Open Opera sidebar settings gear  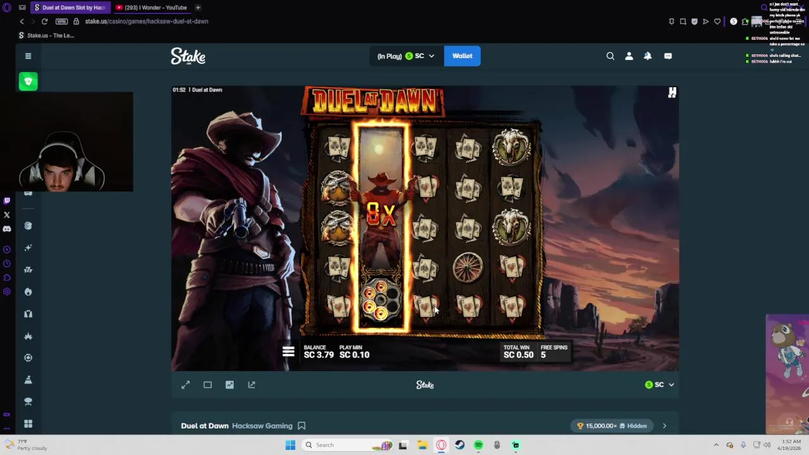tap(7, 291)
